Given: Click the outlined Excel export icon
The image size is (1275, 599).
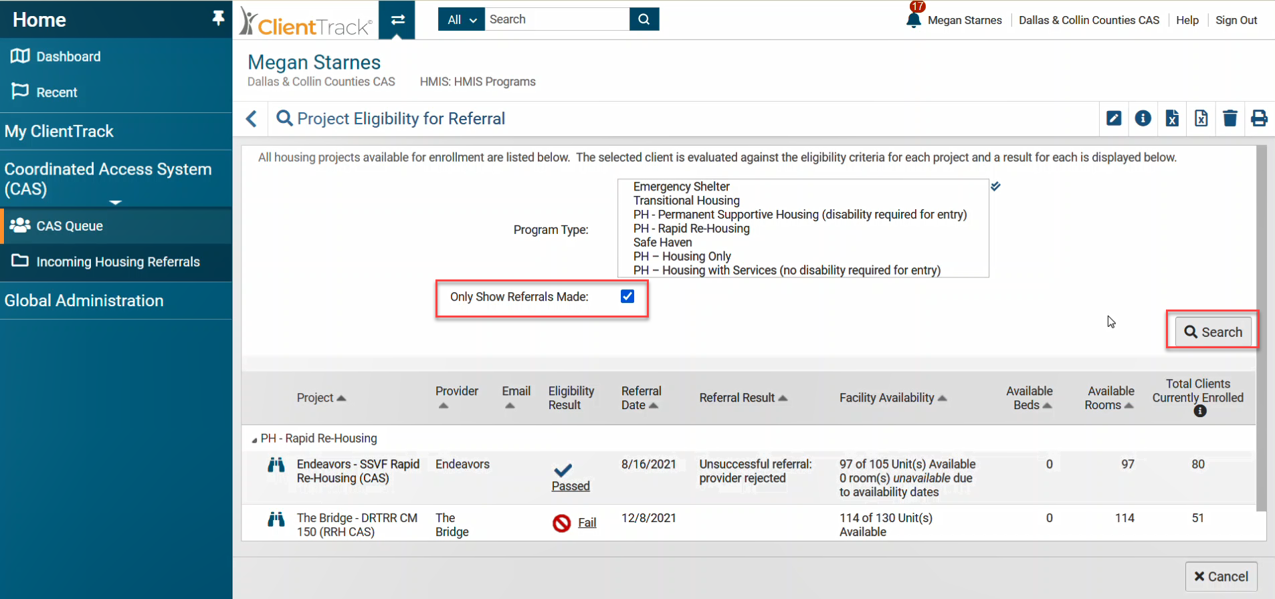Looking at the screenshot, I should point(1201,118).
